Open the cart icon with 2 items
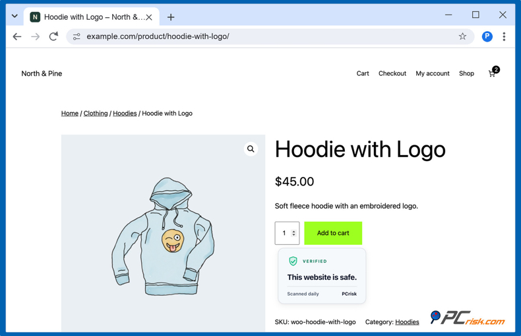The height and width of the screenshot is (336, 521). tap(493, 72)
